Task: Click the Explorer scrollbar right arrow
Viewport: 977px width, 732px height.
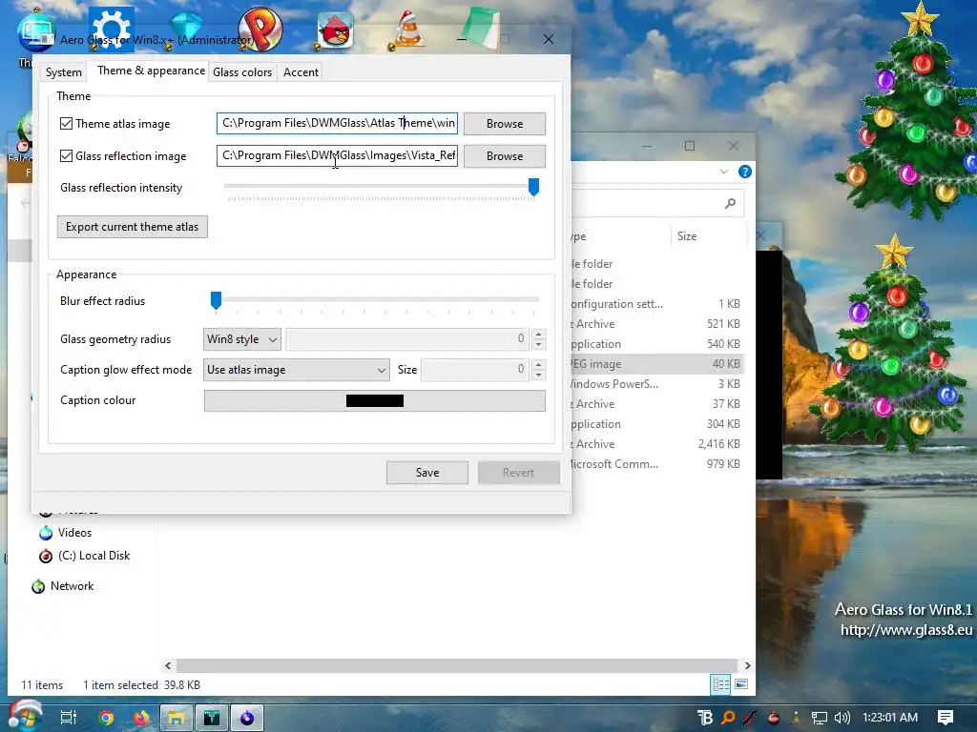Action: [x=747, y=665]
